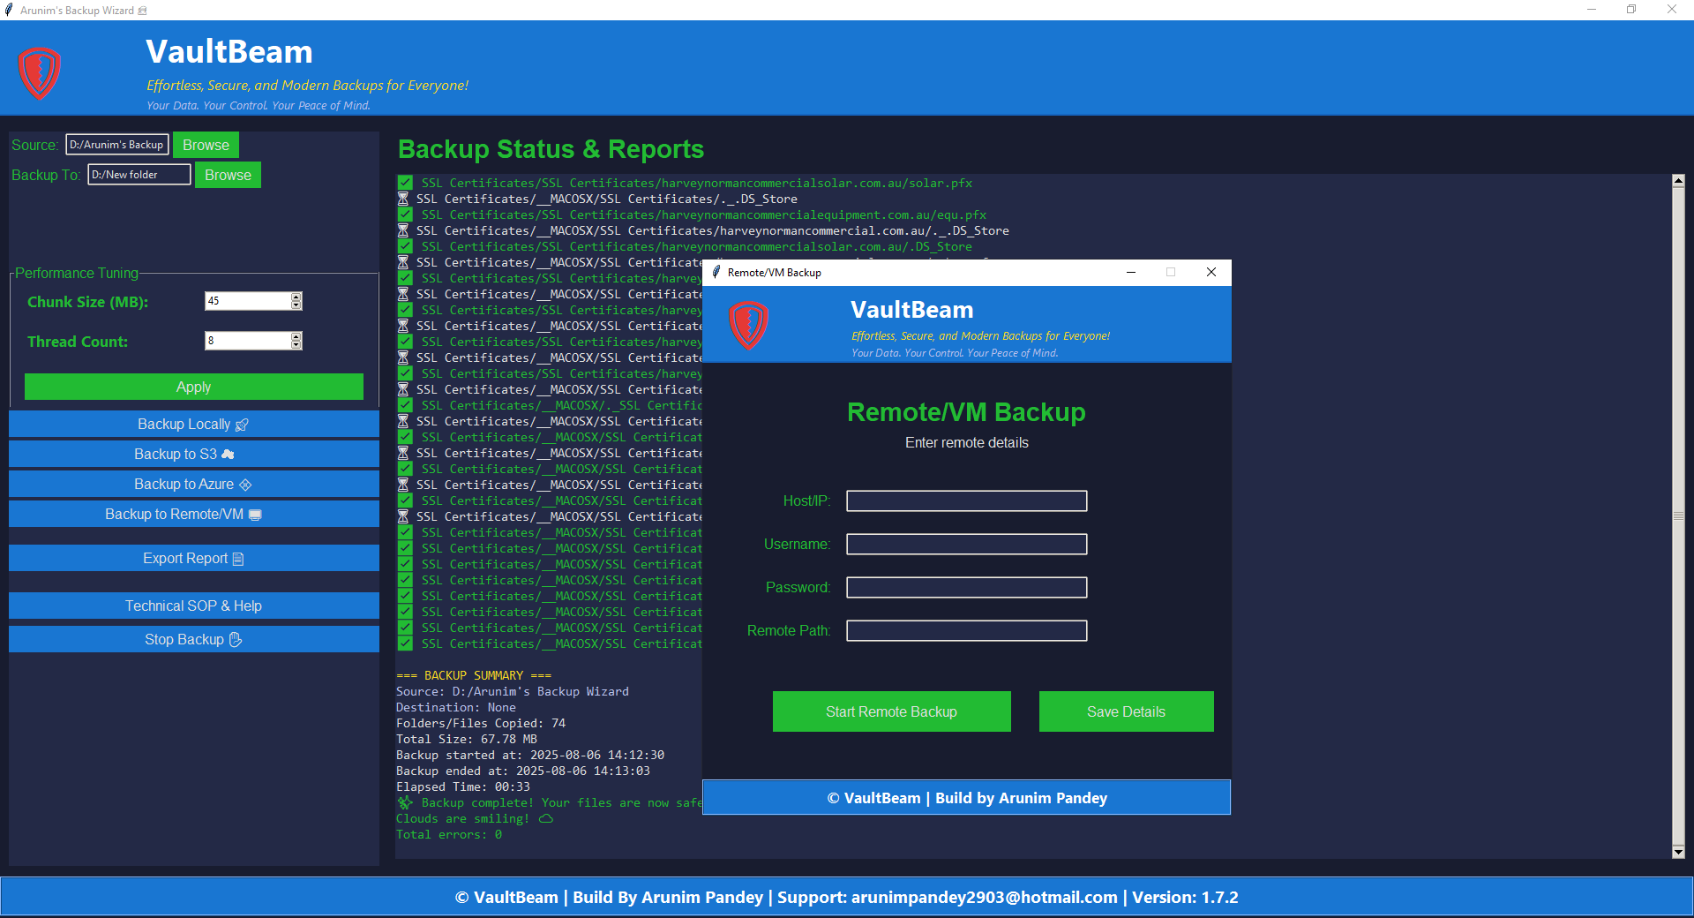This screenshot has height=918, width=1694.
Task: Open Browse for the Source folder
Action: point(206,145)
